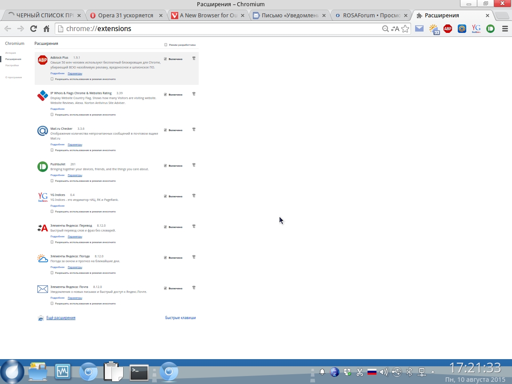Disable Яндекс Перевод via Включено checkbox

click(165, 227)
